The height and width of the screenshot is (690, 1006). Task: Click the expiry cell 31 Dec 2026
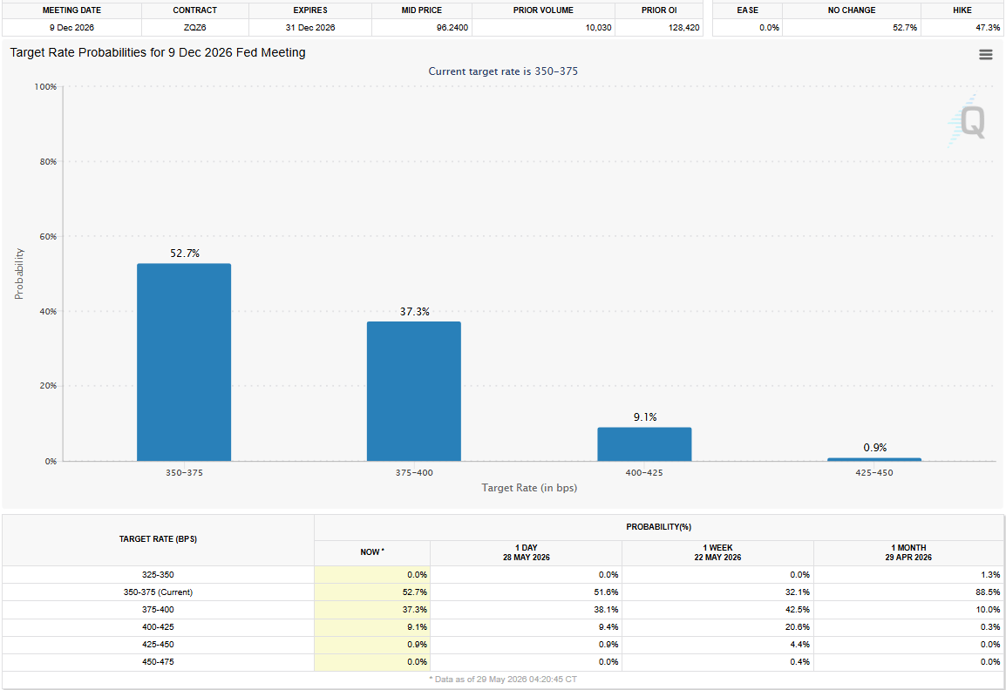coord(310,28)
